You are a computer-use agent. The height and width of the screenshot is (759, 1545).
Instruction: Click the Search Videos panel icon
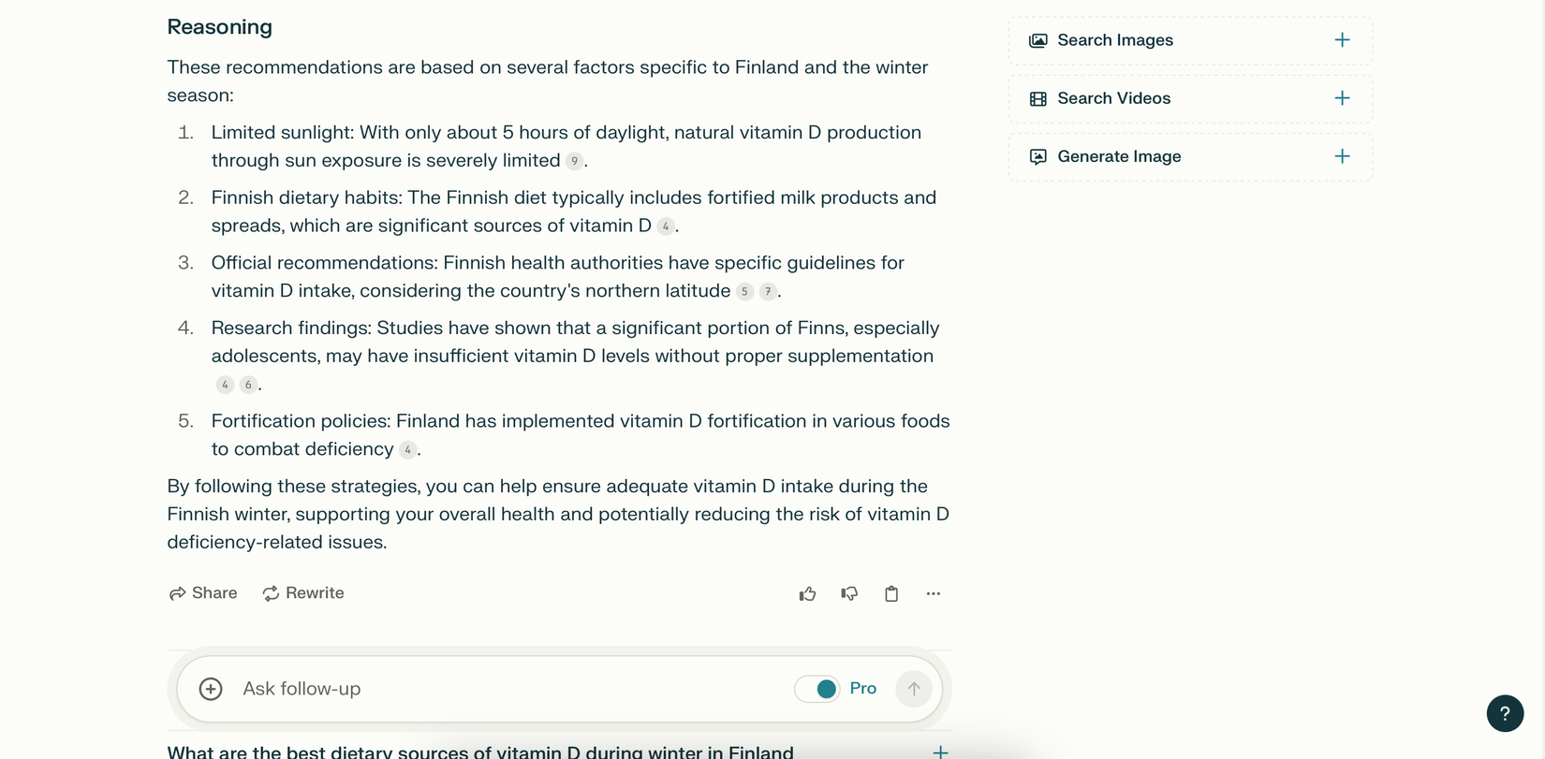1037,97
